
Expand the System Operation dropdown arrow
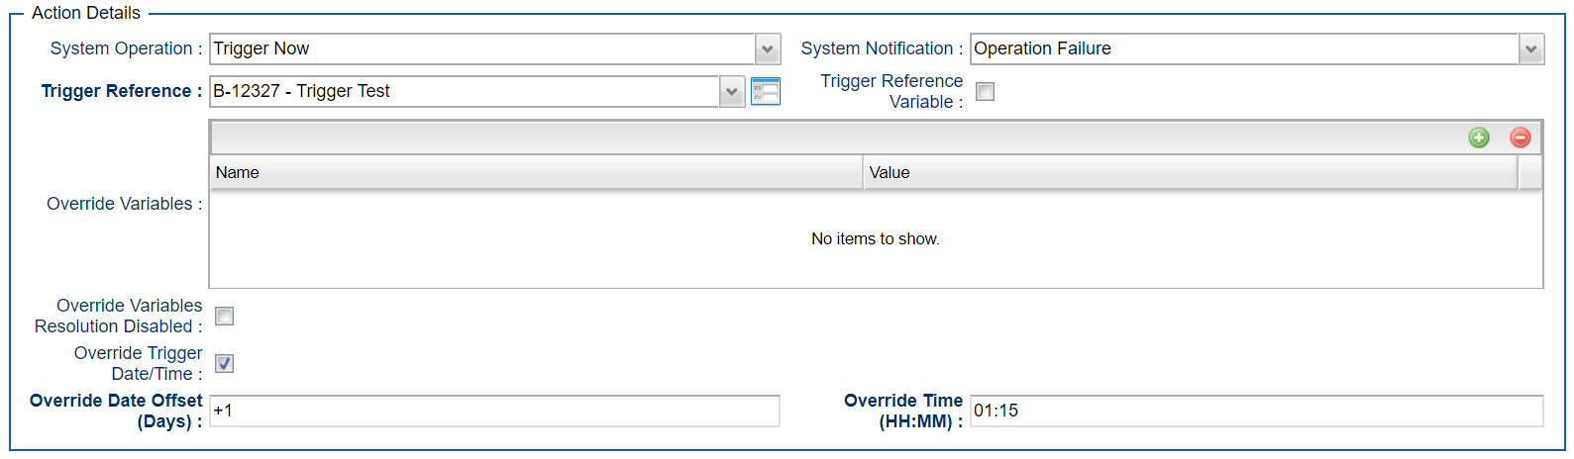[x=768, y=48]
